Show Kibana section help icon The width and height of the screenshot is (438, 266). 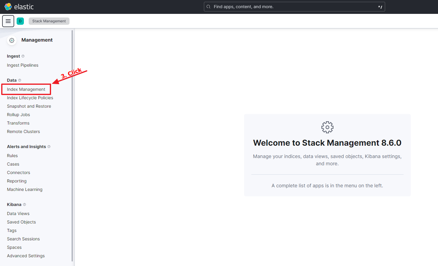(x=24, y=204)
